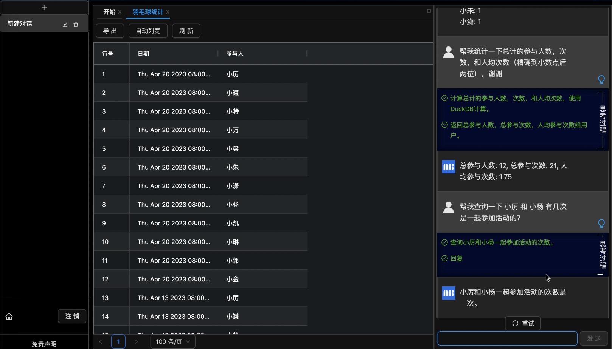Select the 羽毛球统计 tab
612x349 pixels.
(x=148, y=12)
